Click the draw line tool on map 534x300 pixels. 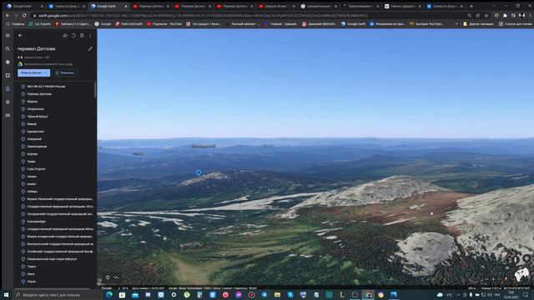coord(117,277)
